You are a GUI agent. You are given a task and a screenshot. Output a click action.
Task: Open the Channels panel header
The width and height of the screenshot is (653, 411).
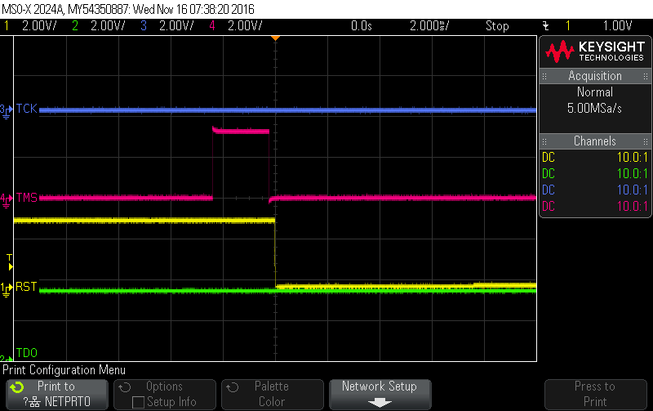pyautogui.click(x=595, y=141)
